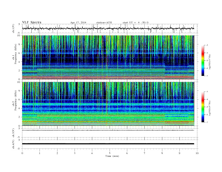This screenshot has width=222, height=172.
Task: Click the "Time (min)" axis label
Action: 112,156
